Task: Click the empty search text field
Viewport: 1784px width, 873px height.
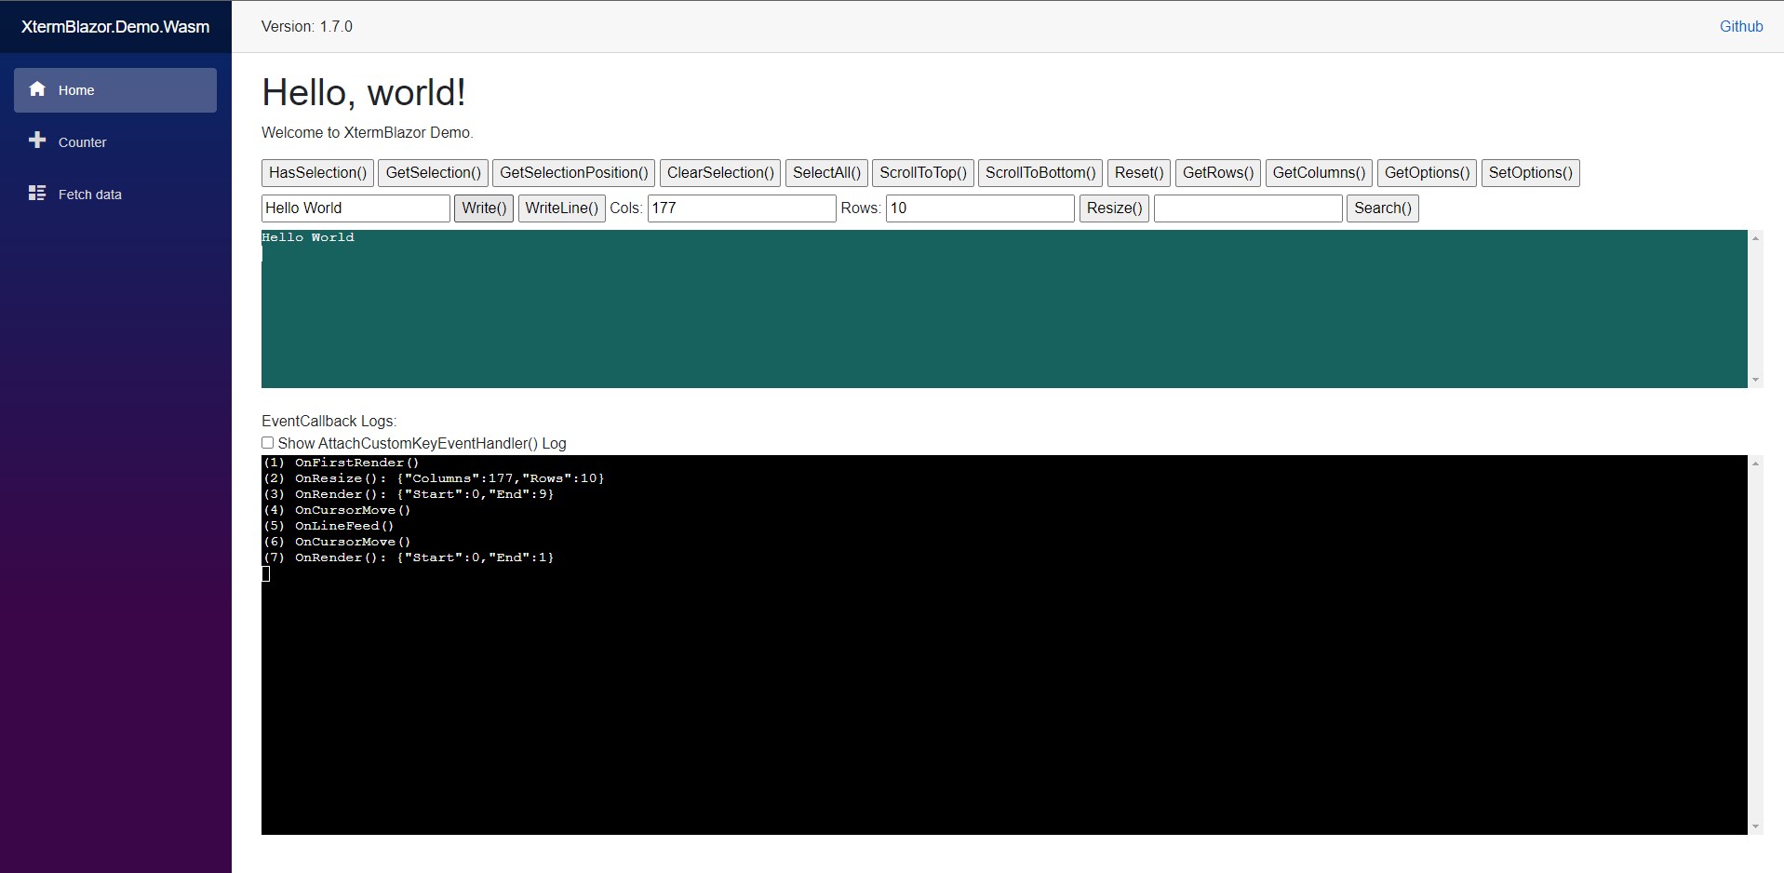Action: 1248,208
